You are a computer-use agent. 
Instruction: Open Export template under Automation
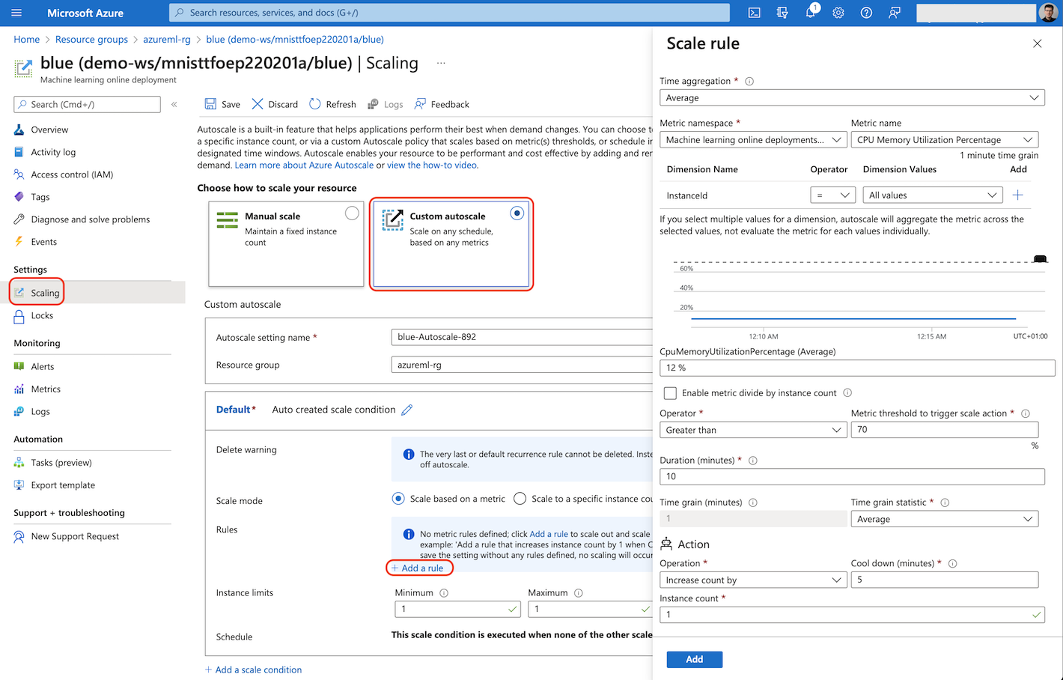pyautogui.click(x=63, y=485)
